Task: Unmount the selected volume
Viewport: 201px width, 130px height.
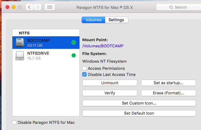Action: [110, 83]
